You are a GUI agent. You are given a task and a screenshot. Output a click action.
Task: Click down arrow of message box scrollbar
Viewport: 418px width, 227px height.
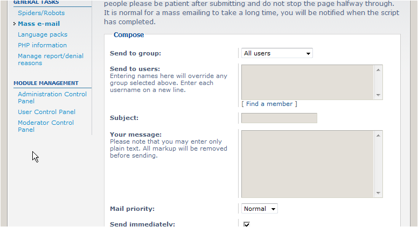pos(378,193)
